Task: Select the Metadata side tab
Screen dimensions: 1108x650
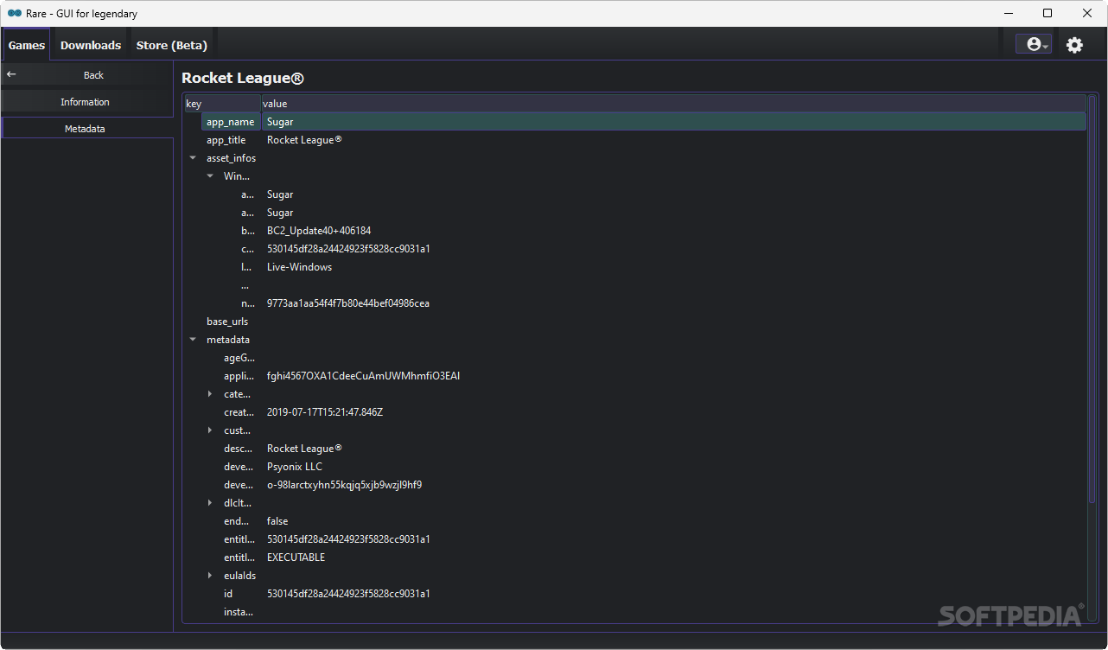Action: pos(86,129)
